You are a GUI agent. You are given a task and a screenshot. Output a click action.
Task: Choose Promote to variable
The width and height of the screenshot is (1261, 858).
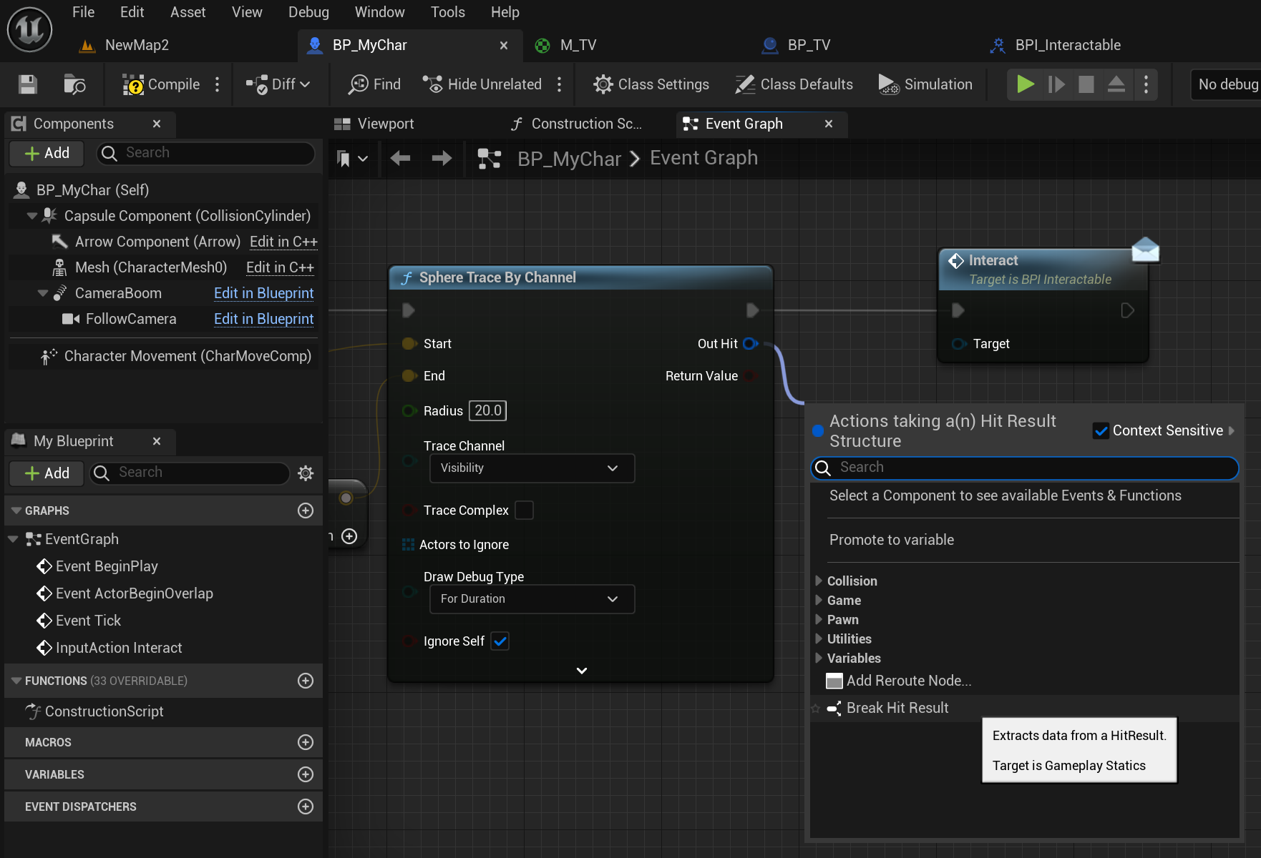click(x=892, y=540)
